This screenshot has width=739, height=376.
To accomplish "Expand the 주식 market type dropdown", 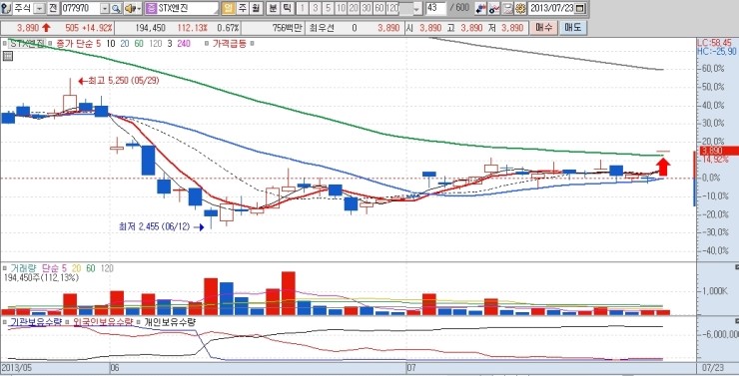I will (x=40, y=8).
